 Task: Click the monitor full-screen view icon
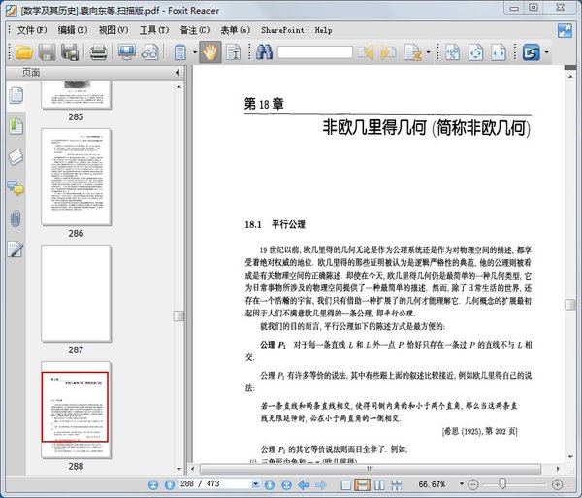click(126, 52)
